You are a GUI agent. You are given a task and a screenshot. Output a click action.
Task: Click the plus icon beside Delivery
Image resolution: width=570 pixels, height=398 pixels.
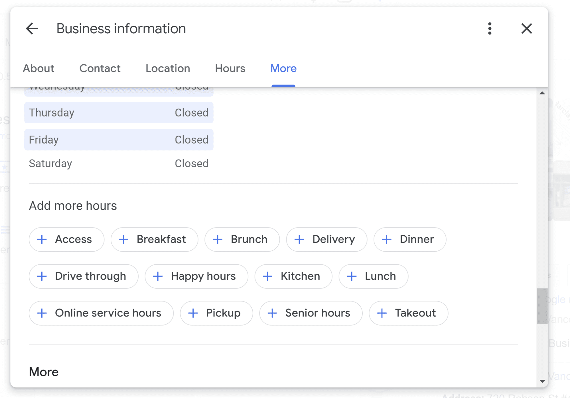coord(299,239)
